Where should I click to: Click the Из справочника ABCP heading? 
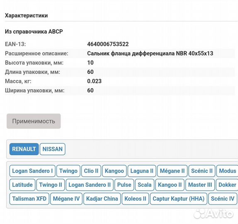[x=34, y=32]
